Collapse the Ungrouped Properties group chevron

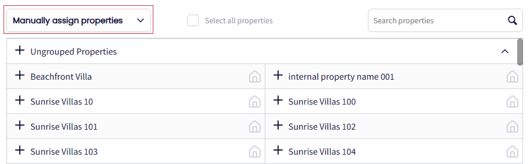point(504,51)
